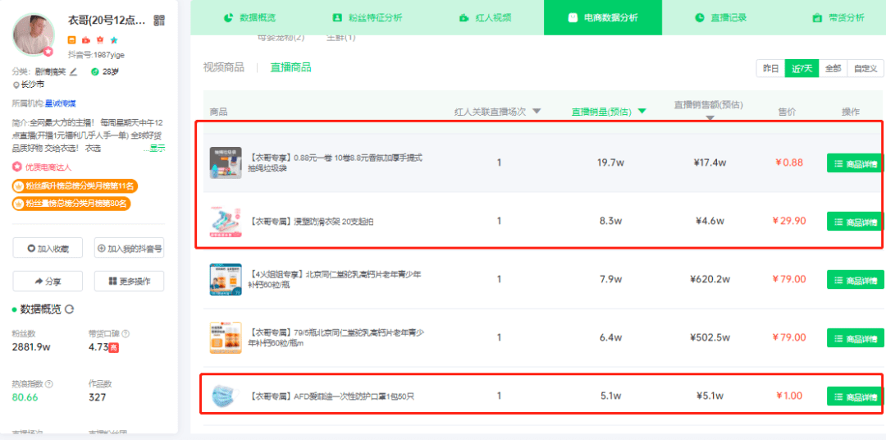Viewport: 886px width, 440px height.
Task: Open 商品详情 for the 79/5瓶 calcium product
Action: [855, 337]
